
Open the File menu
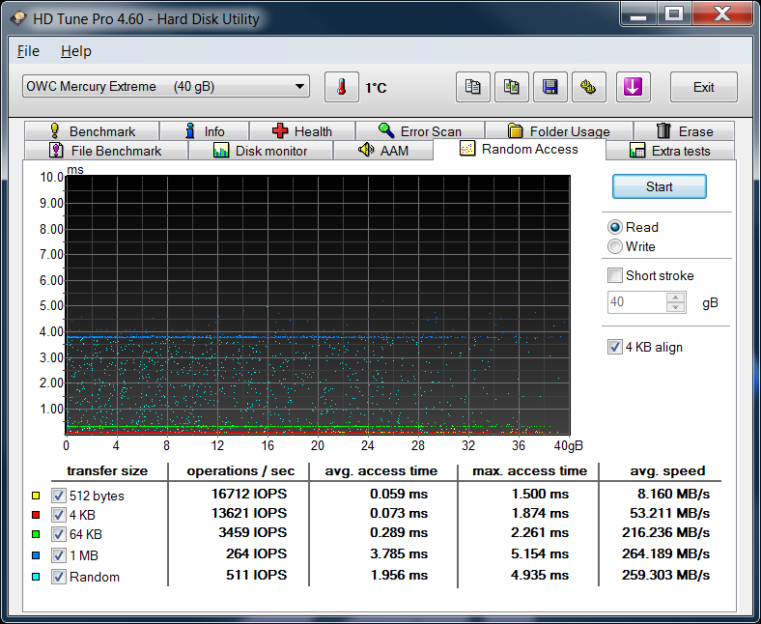click(28, 51)
